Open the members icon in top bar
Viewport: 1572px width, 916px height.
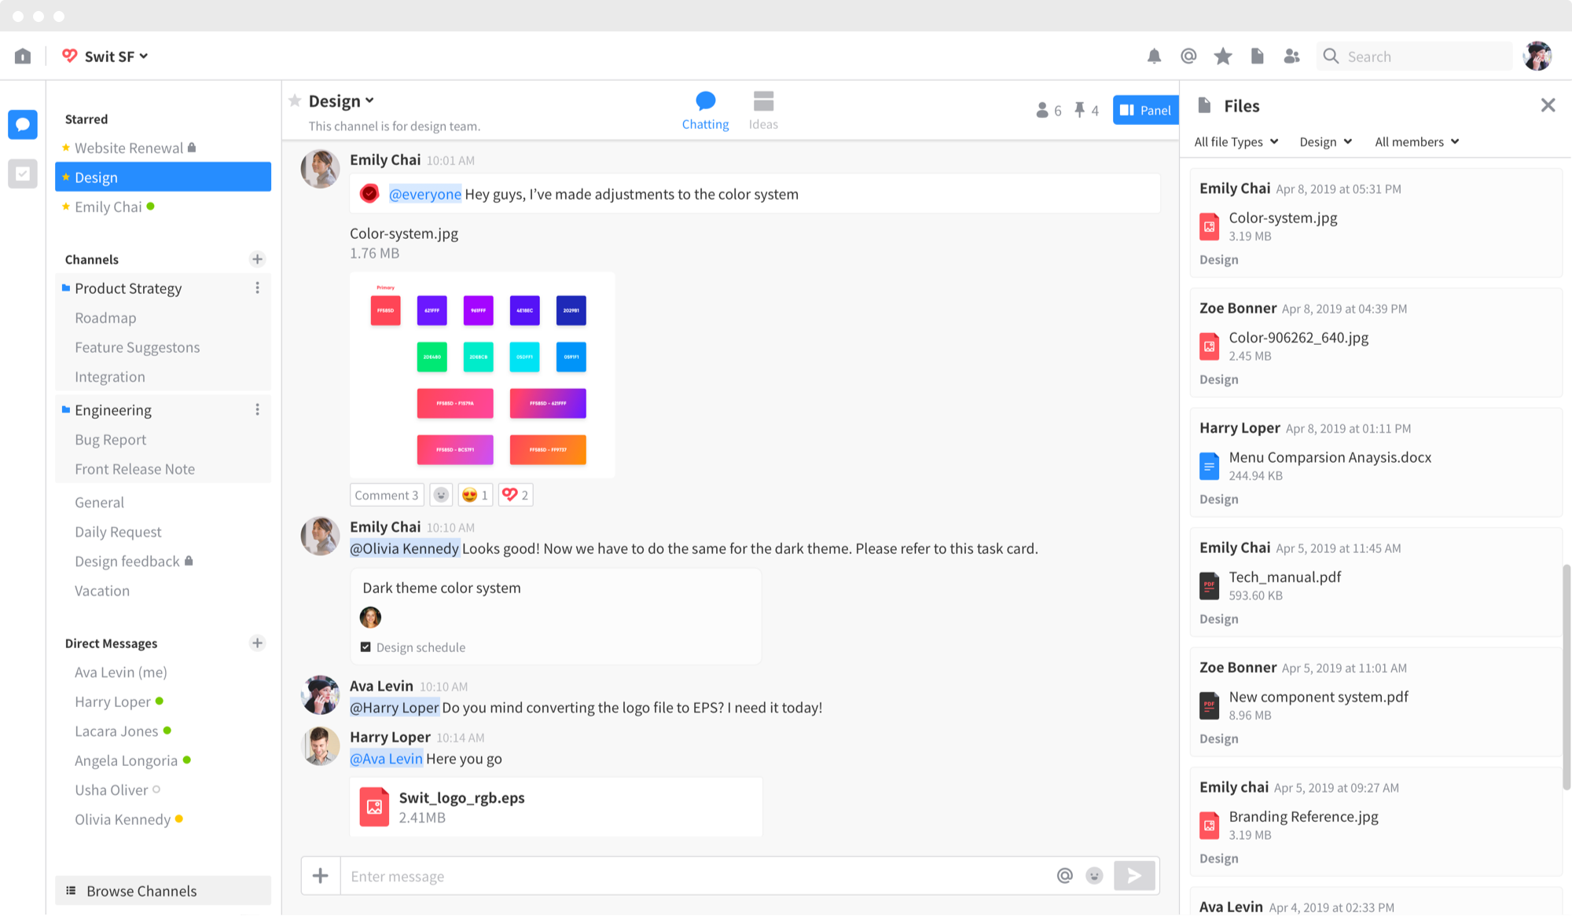click(1291, 56)
